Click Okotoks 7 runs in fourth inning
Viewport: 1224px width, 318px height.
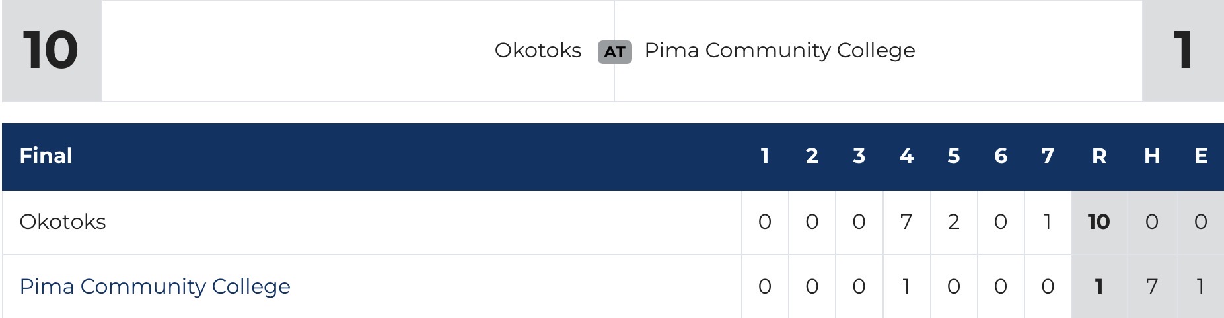point(906,222)
